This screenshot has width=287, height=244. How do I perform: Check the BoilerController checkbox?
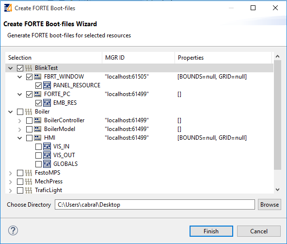pyautogui.click(x=29, y=120)
